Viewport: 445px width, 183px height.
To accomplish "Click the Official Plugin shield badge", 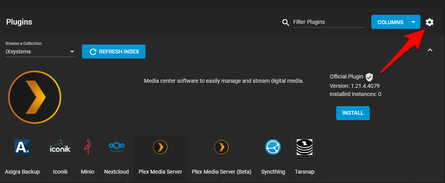I will pos(369,77).
